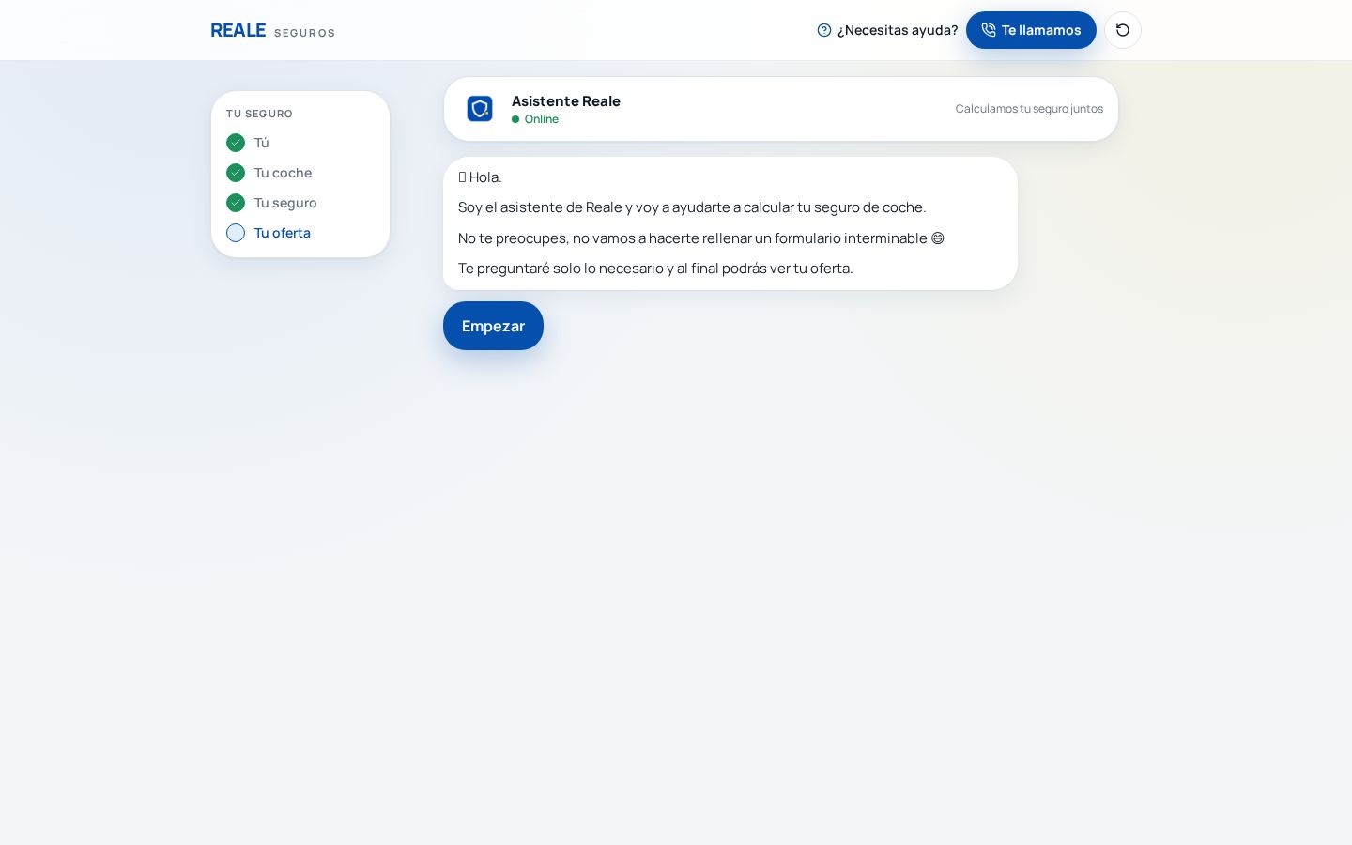Click the phone icon in Te llamamos
The height and width of the screenshot is (845, 1352).
(989, 30)
